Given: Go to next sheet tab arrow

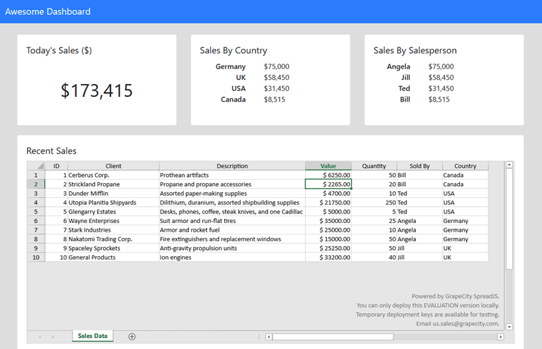Looking at the screenshot, I should [x=53, y=337].
